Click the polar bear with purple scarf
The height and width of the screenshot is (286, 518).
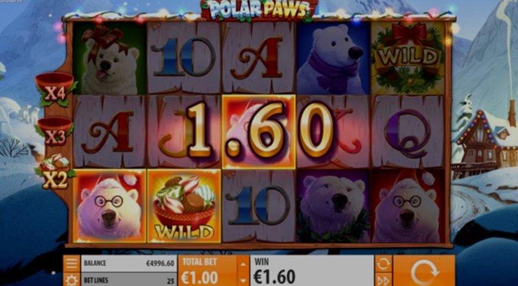point(333,58)
